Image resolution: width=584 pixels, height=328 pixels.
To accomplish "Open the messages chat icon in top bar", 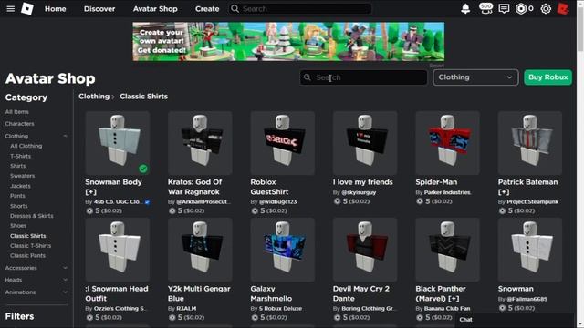I will (x=504, y=8).
